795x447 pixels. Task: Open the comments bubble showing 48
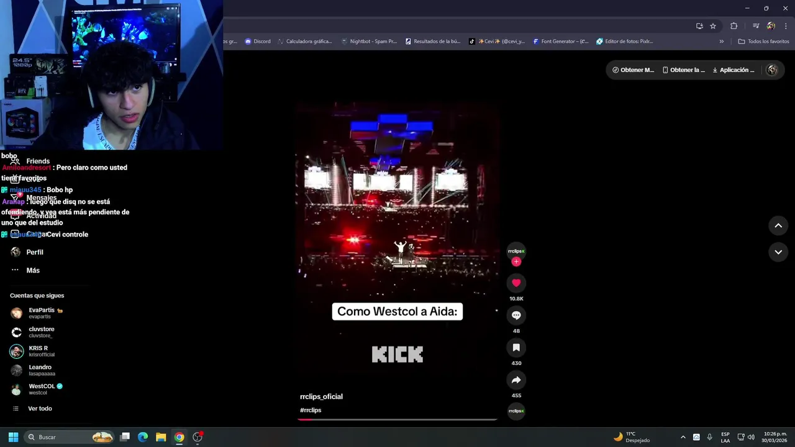(516, 315)
